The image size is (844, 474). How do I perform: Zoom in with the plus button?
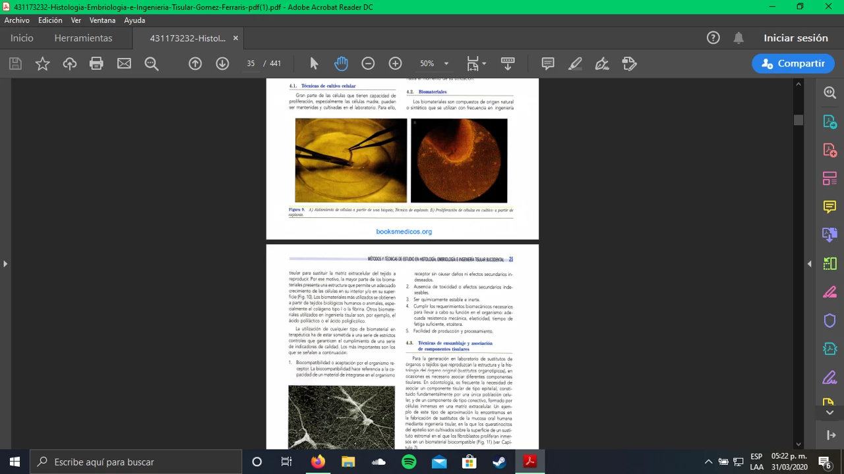coord(395,64)
